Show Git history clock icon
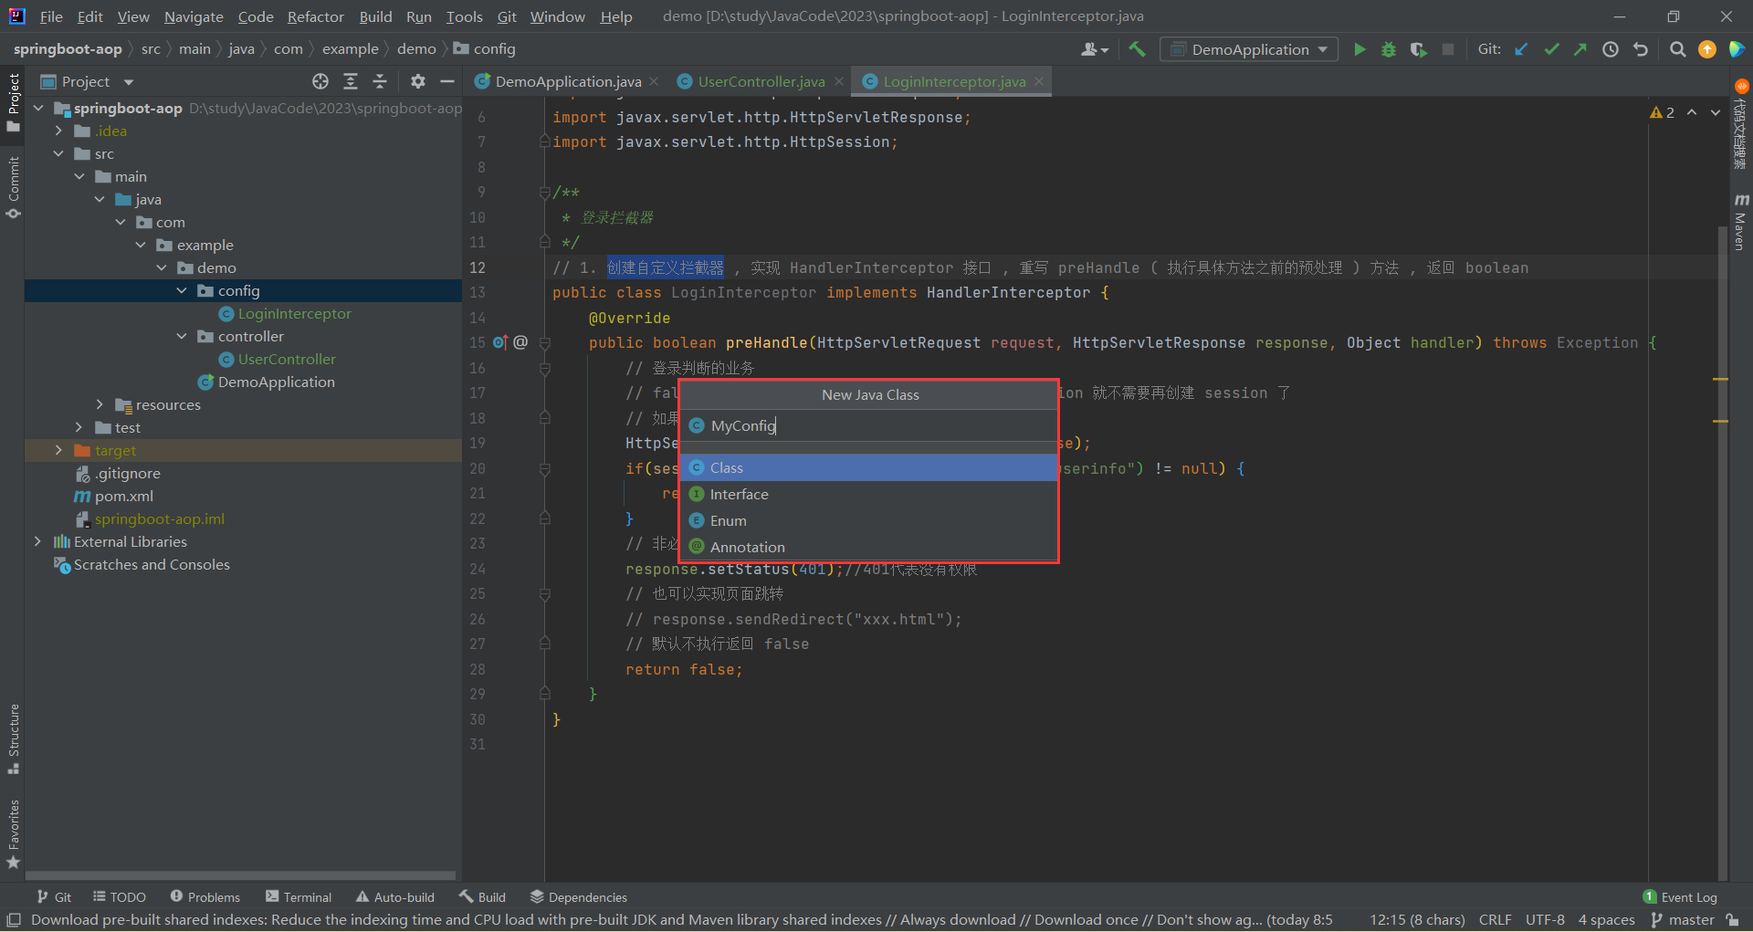 [x=1611, y=49]
